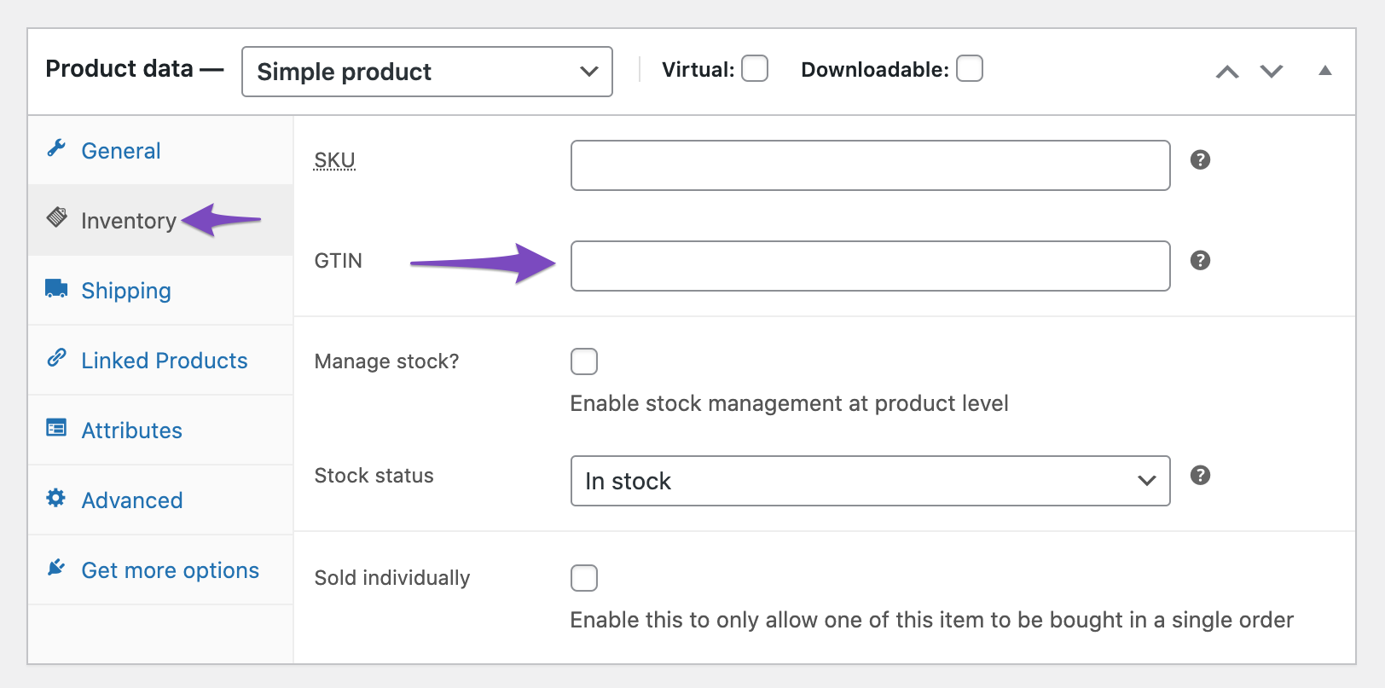Move Product data panel down
This screenshot has width=1385, height=688.
tap(1272, 72)
